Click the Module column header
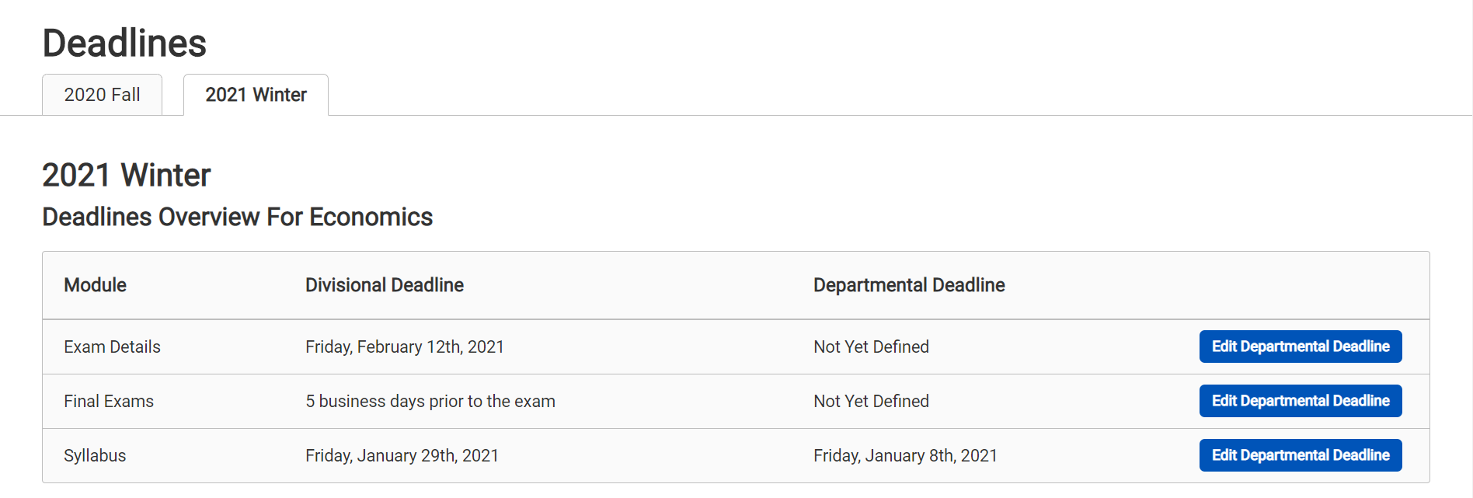The width and height of the screenshot is (1473, 498). (x=95, y=285)
